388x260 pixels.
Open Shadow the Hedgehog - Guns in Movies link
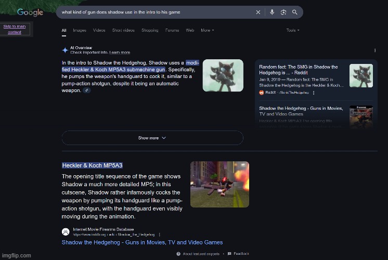tap(142, 242)
